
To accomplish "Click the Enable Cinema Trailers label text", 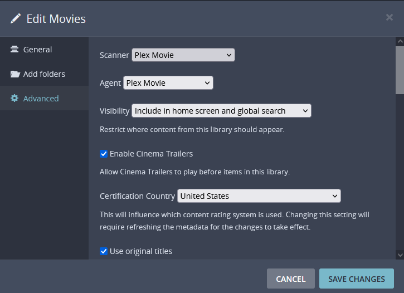I will click(151, 154).
